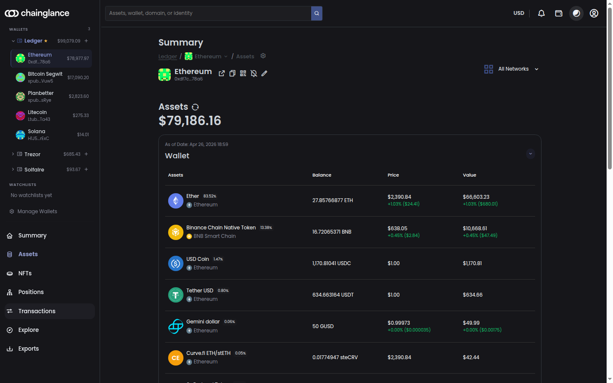Sort by Price column header

pyautogui.click(x=393, y=175)
